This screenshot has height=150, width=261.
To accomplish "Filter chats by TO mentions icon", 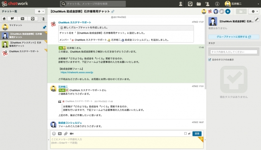I will point(22,18).
